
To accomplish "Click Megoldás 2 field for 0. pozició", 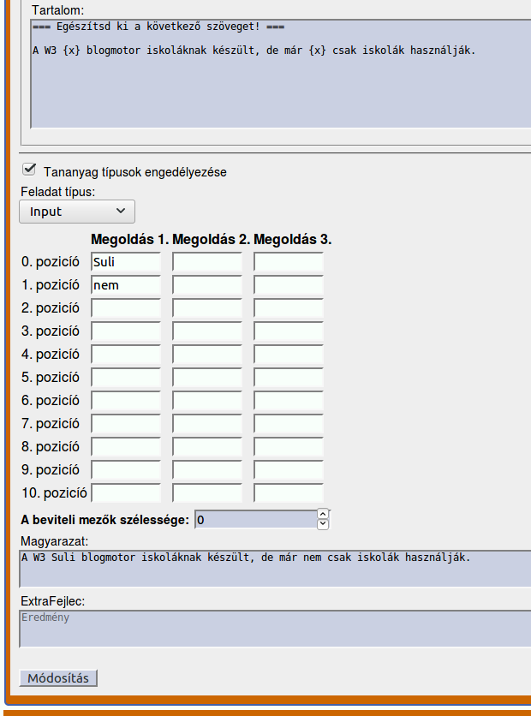I will click(x=207, y=262).
